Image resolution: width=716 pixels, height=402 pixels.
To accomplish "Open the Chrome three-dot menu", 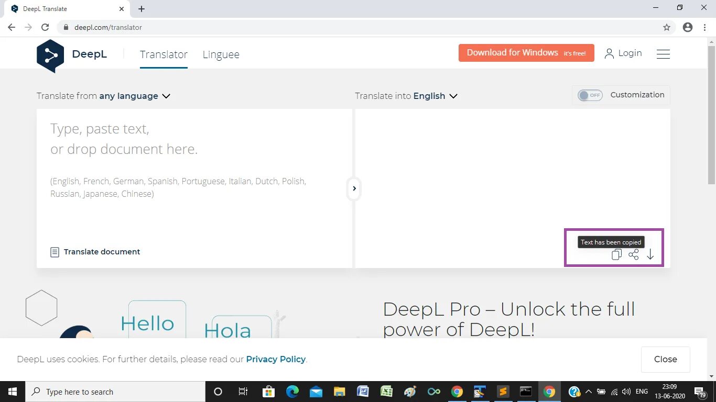I will (x=704, y=27).
